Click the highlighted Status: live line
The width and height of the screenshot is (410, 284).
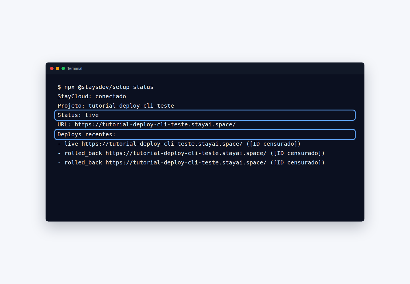pos(205,115)
